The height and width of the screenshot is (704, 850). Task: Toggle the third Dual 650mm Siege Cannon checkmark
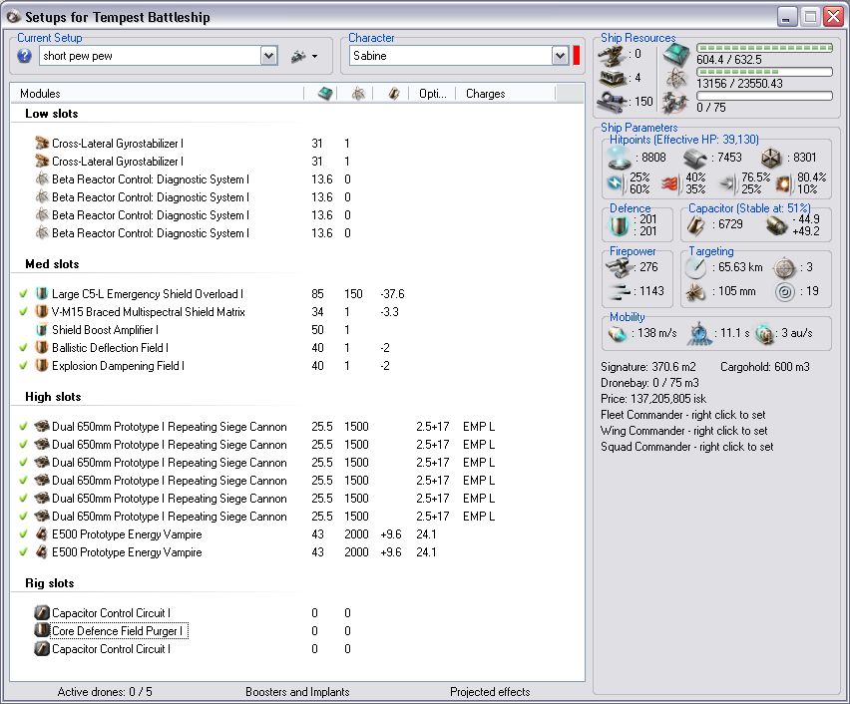(x=23, y=463)
